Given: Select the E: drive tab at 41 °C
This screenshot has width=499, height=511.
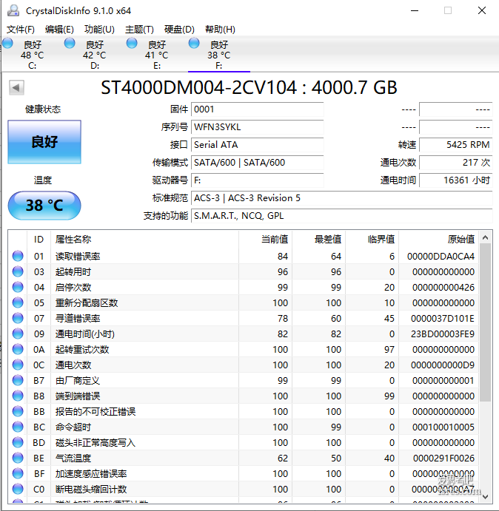Looking at the screenshot, I should click(x=157, y=55).
